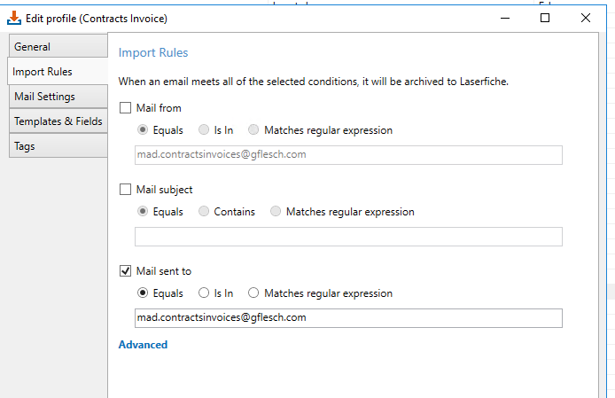Select the Import Rules tab
The image size is (615, 398).
coord(58,72)
